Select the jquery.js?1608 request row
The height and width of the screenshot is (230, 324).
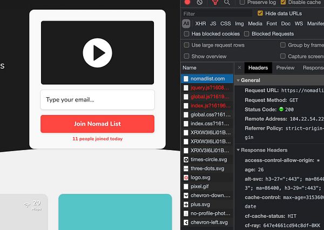(x=207, y=88)
